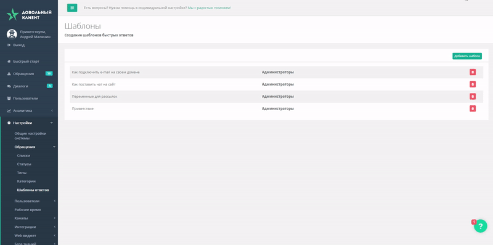Delete the 'Переменные для рассылок' template
493x245 pixels.
(x=472, y=97)
